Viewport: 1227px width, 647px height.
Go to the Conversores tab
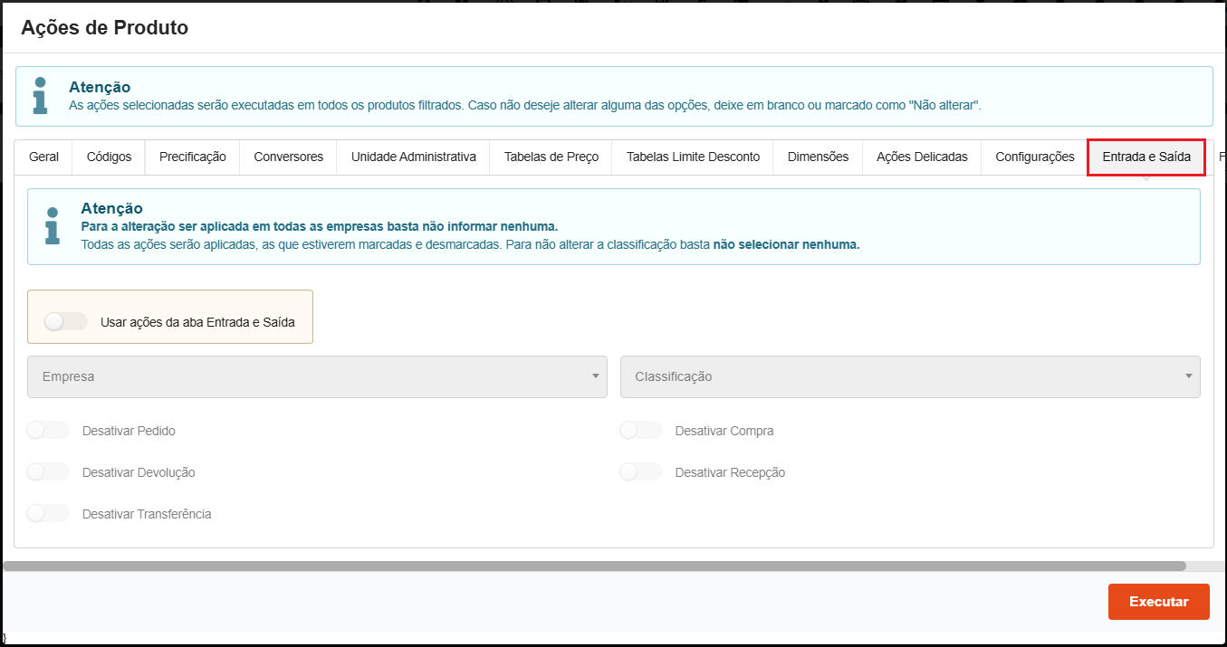pyautogui.click(x=288, y=157)
